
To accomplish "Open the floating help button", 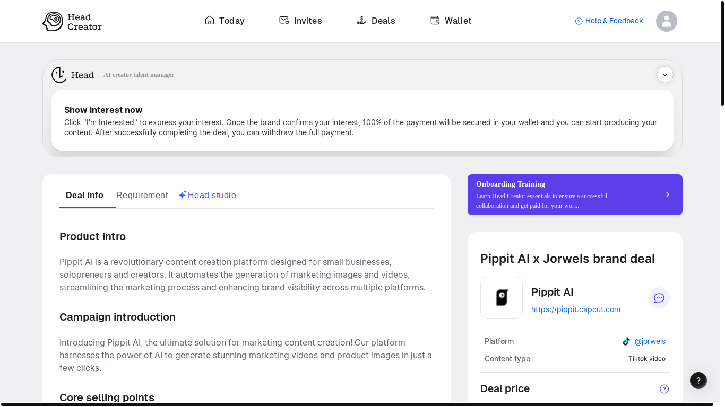I will (698, 381).
